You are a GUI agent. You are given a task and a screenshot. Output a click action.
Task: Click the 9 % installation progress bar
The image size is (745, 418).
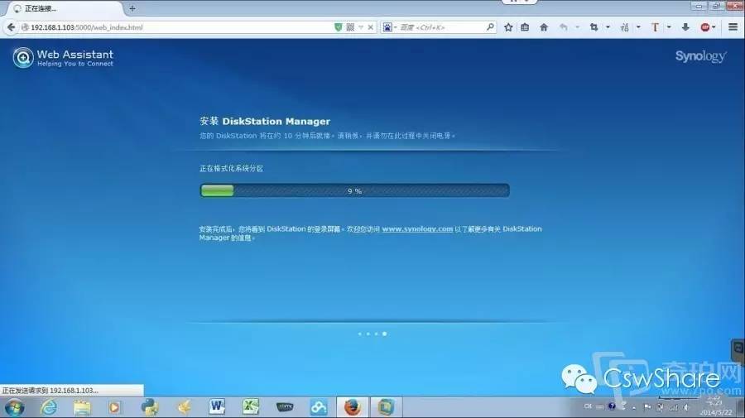[354, 190]
